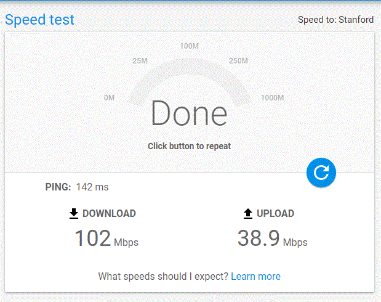Select the 0M gauge label
The image size is (381, 302).
pyautogui.click(x=110, y=98)
